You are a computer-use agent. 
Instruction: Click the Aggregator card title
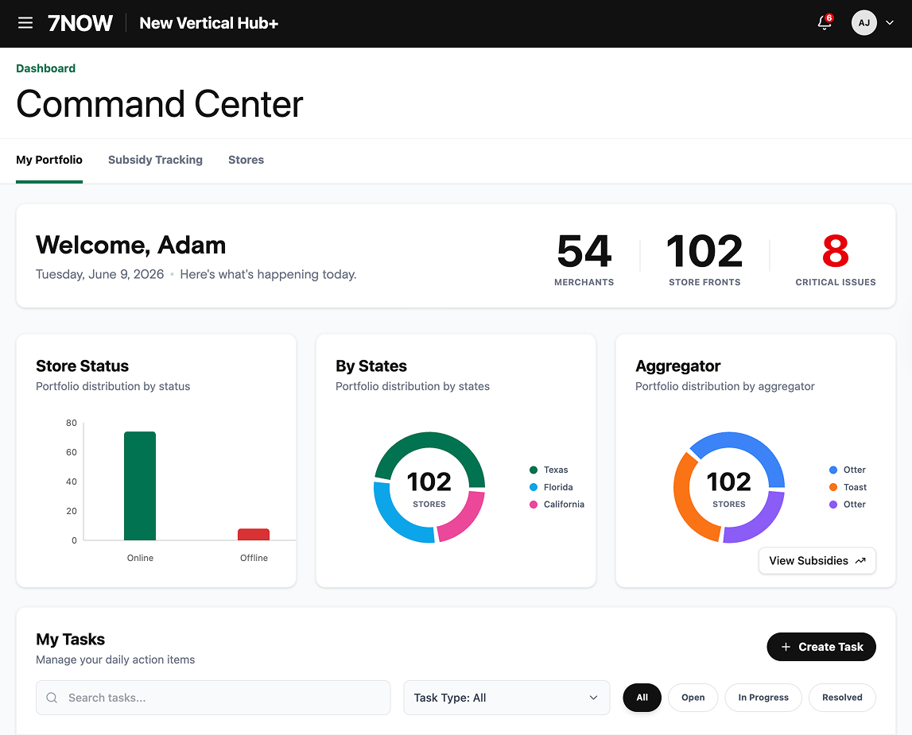point(677,366)
